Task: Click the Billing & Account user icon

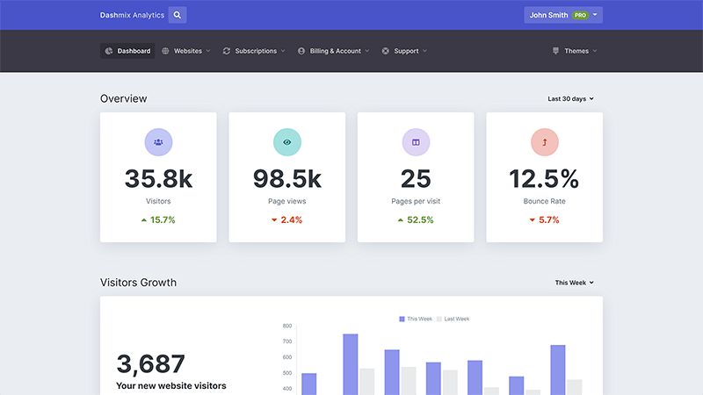Action: point(301,51)
